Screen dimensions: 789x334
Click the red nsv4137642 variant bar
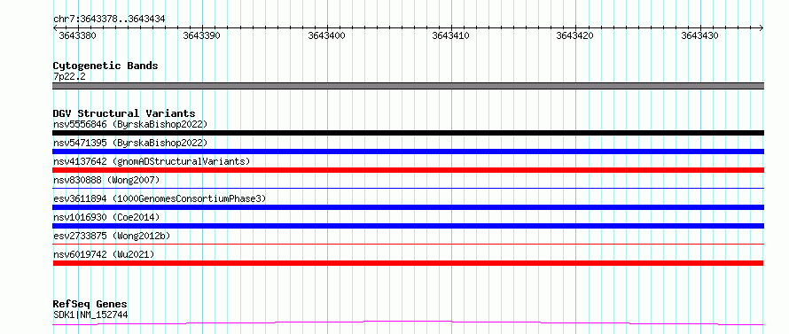point(408,170)
